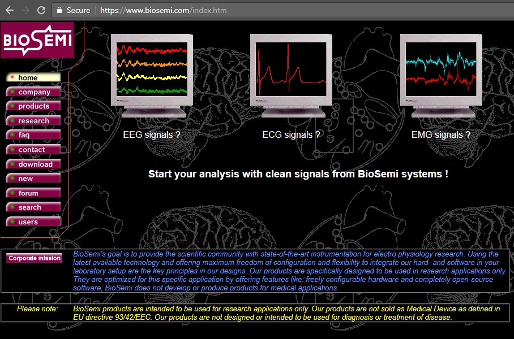Click the browser forward arrow
514x339 pixels.
coord(25,10)
